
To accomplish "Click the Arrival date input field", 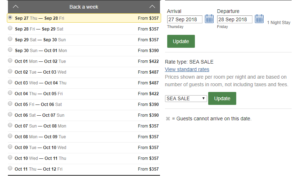I will 184,19.
